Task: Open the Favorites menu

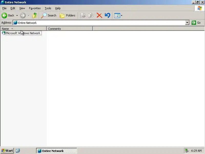Action: pyautogui.click(x=35, y=8)
